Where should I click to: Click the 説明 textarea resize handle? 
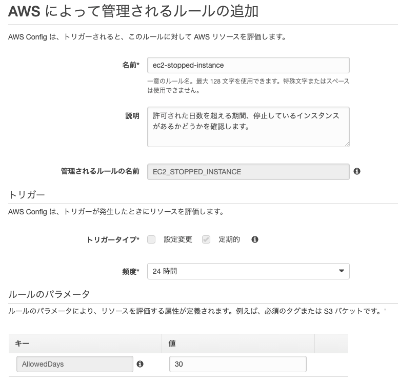[347, 144]
